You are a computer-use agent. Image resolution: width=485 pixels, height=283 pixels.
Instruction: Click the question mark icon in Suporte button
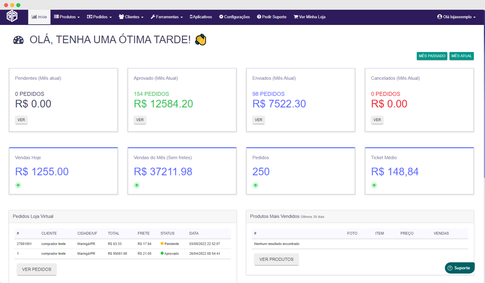click(450, 268)
